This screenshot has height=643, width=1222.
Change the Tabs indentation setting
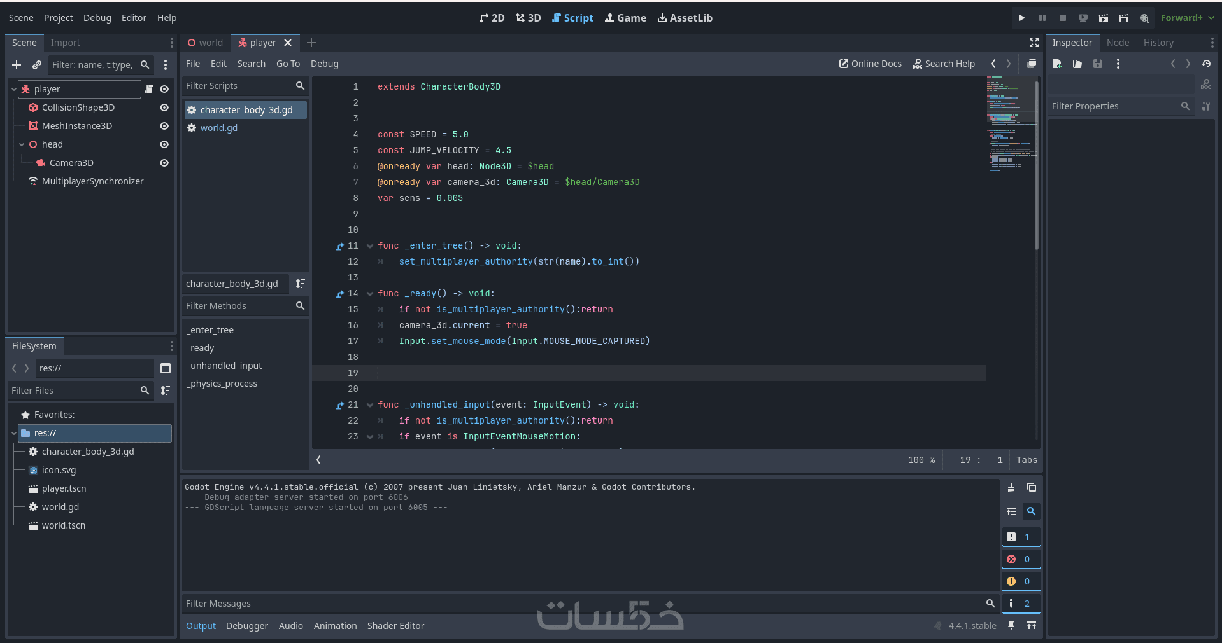point(1027,460)
